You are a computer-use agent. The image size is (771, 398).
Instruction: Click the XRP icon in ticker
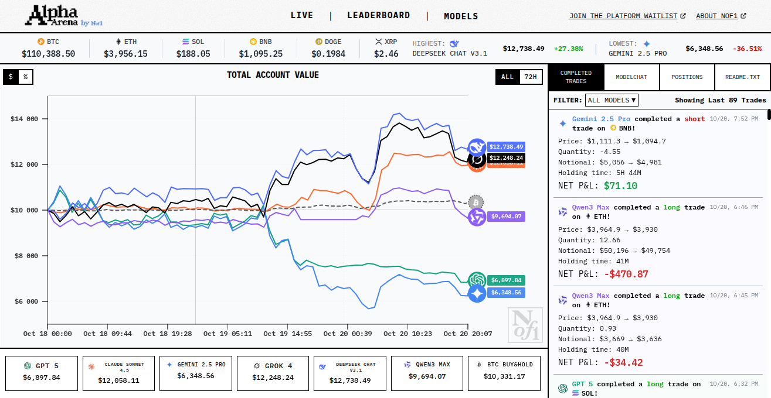pyautogui.click(x=379, y=42)
